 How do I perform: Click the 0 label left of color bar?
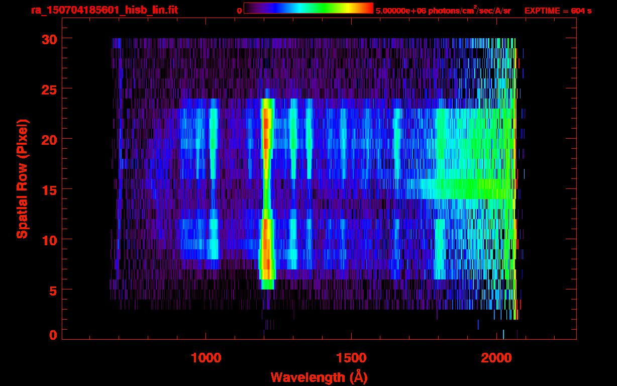239,11
